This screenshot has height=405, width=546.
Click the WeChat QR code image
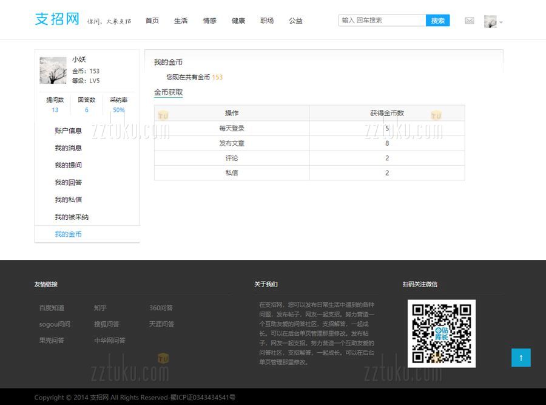coord(441,333)
